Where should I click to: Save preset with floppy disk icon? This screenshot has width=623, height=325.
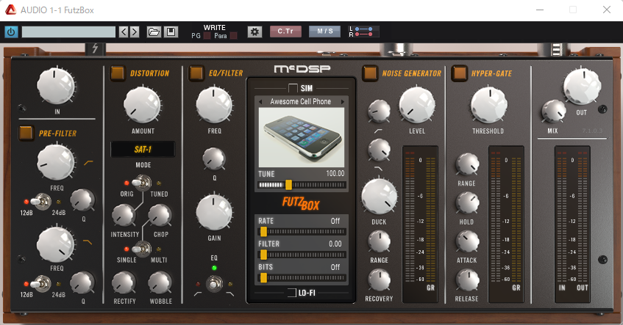[x=171, y=32]
